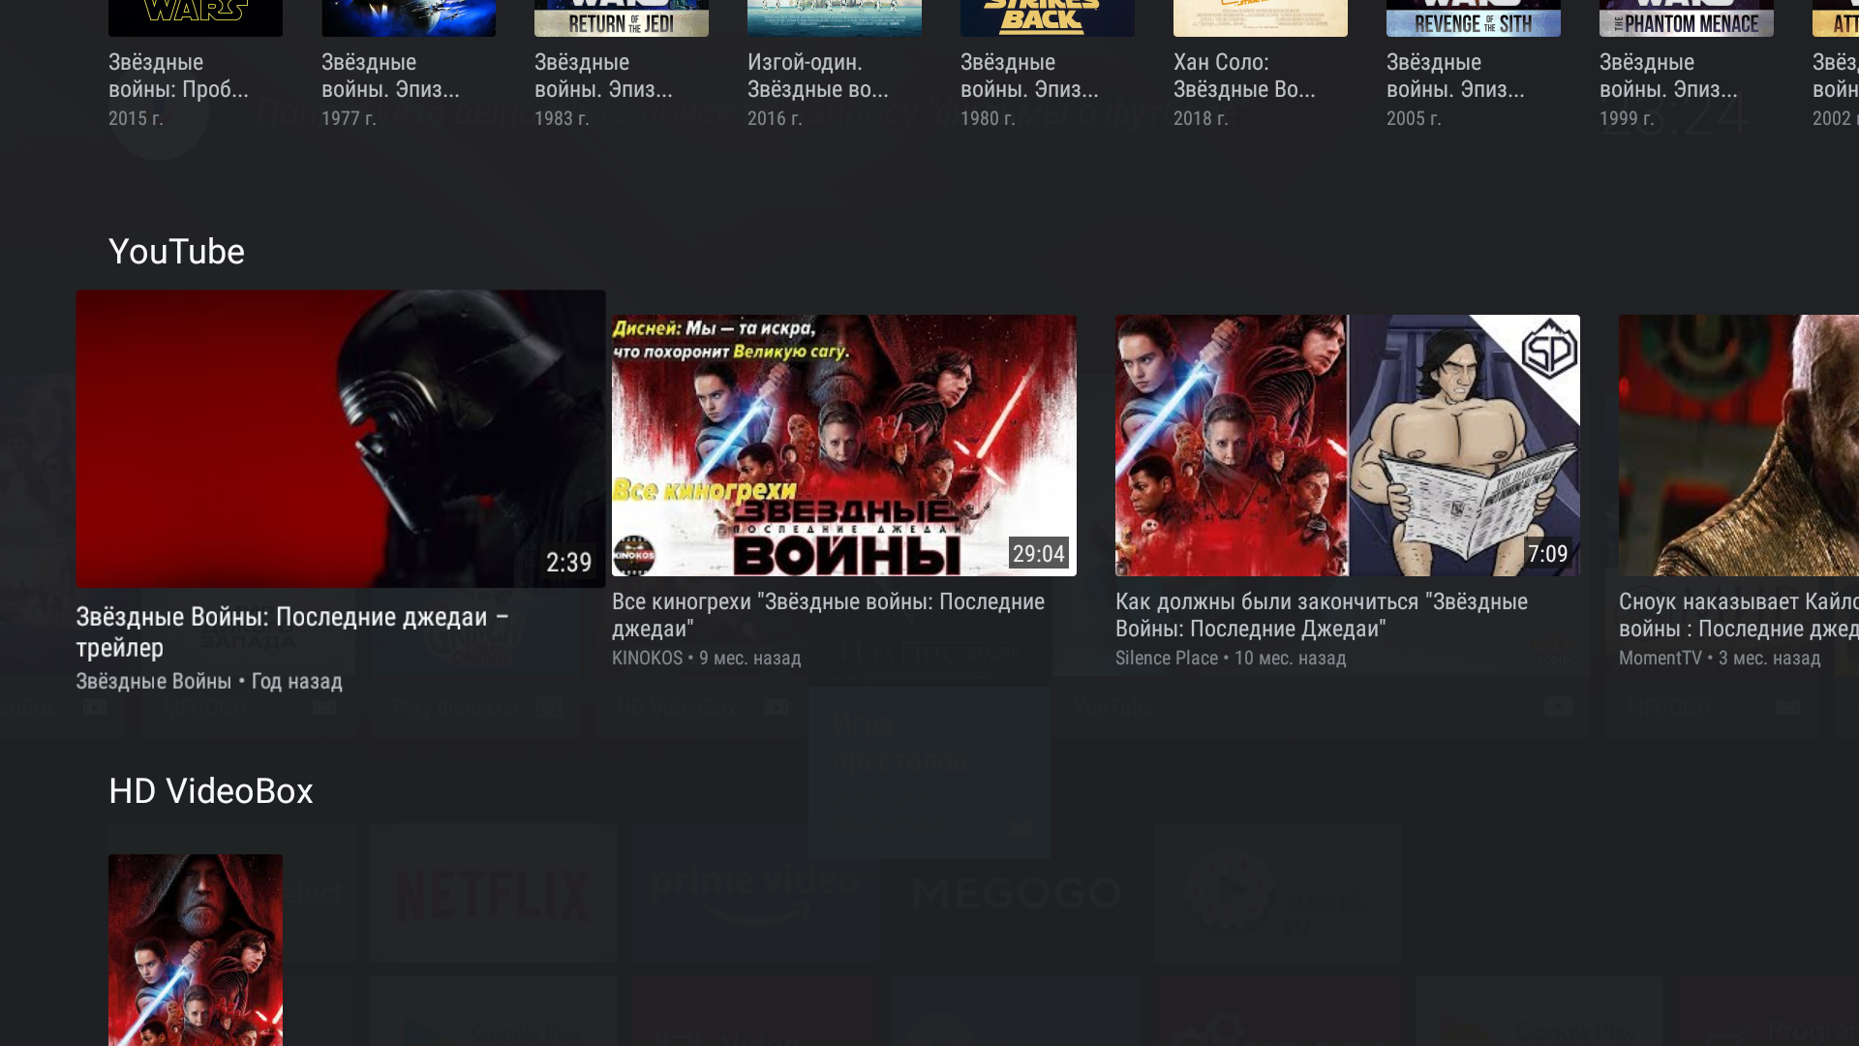Image resolution: width=1859 pixels, height=1046 pixels.
Task: Select the Solo 2018 movie poster
Action: [1261, 18]
